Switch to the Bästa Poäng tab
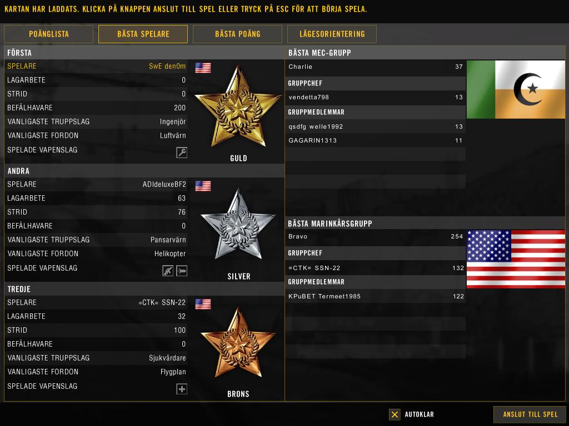Screen dimensions: 569x426 pos(237,34)
